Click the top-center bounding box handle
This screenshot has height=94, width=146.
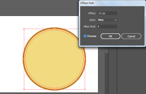(x=54, y=29)
